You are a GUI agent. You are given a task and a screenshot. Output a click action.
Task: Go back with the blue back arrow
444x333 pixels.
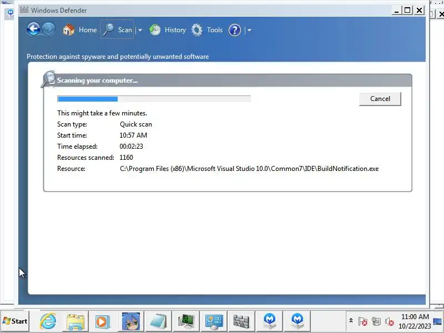[x=33, y=29]
